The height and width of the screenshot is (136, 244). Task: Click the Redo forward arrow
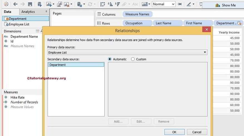23,4
